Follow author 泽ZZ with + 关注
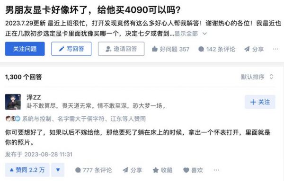The image size is (284, 181). click(x=260, y=102)
